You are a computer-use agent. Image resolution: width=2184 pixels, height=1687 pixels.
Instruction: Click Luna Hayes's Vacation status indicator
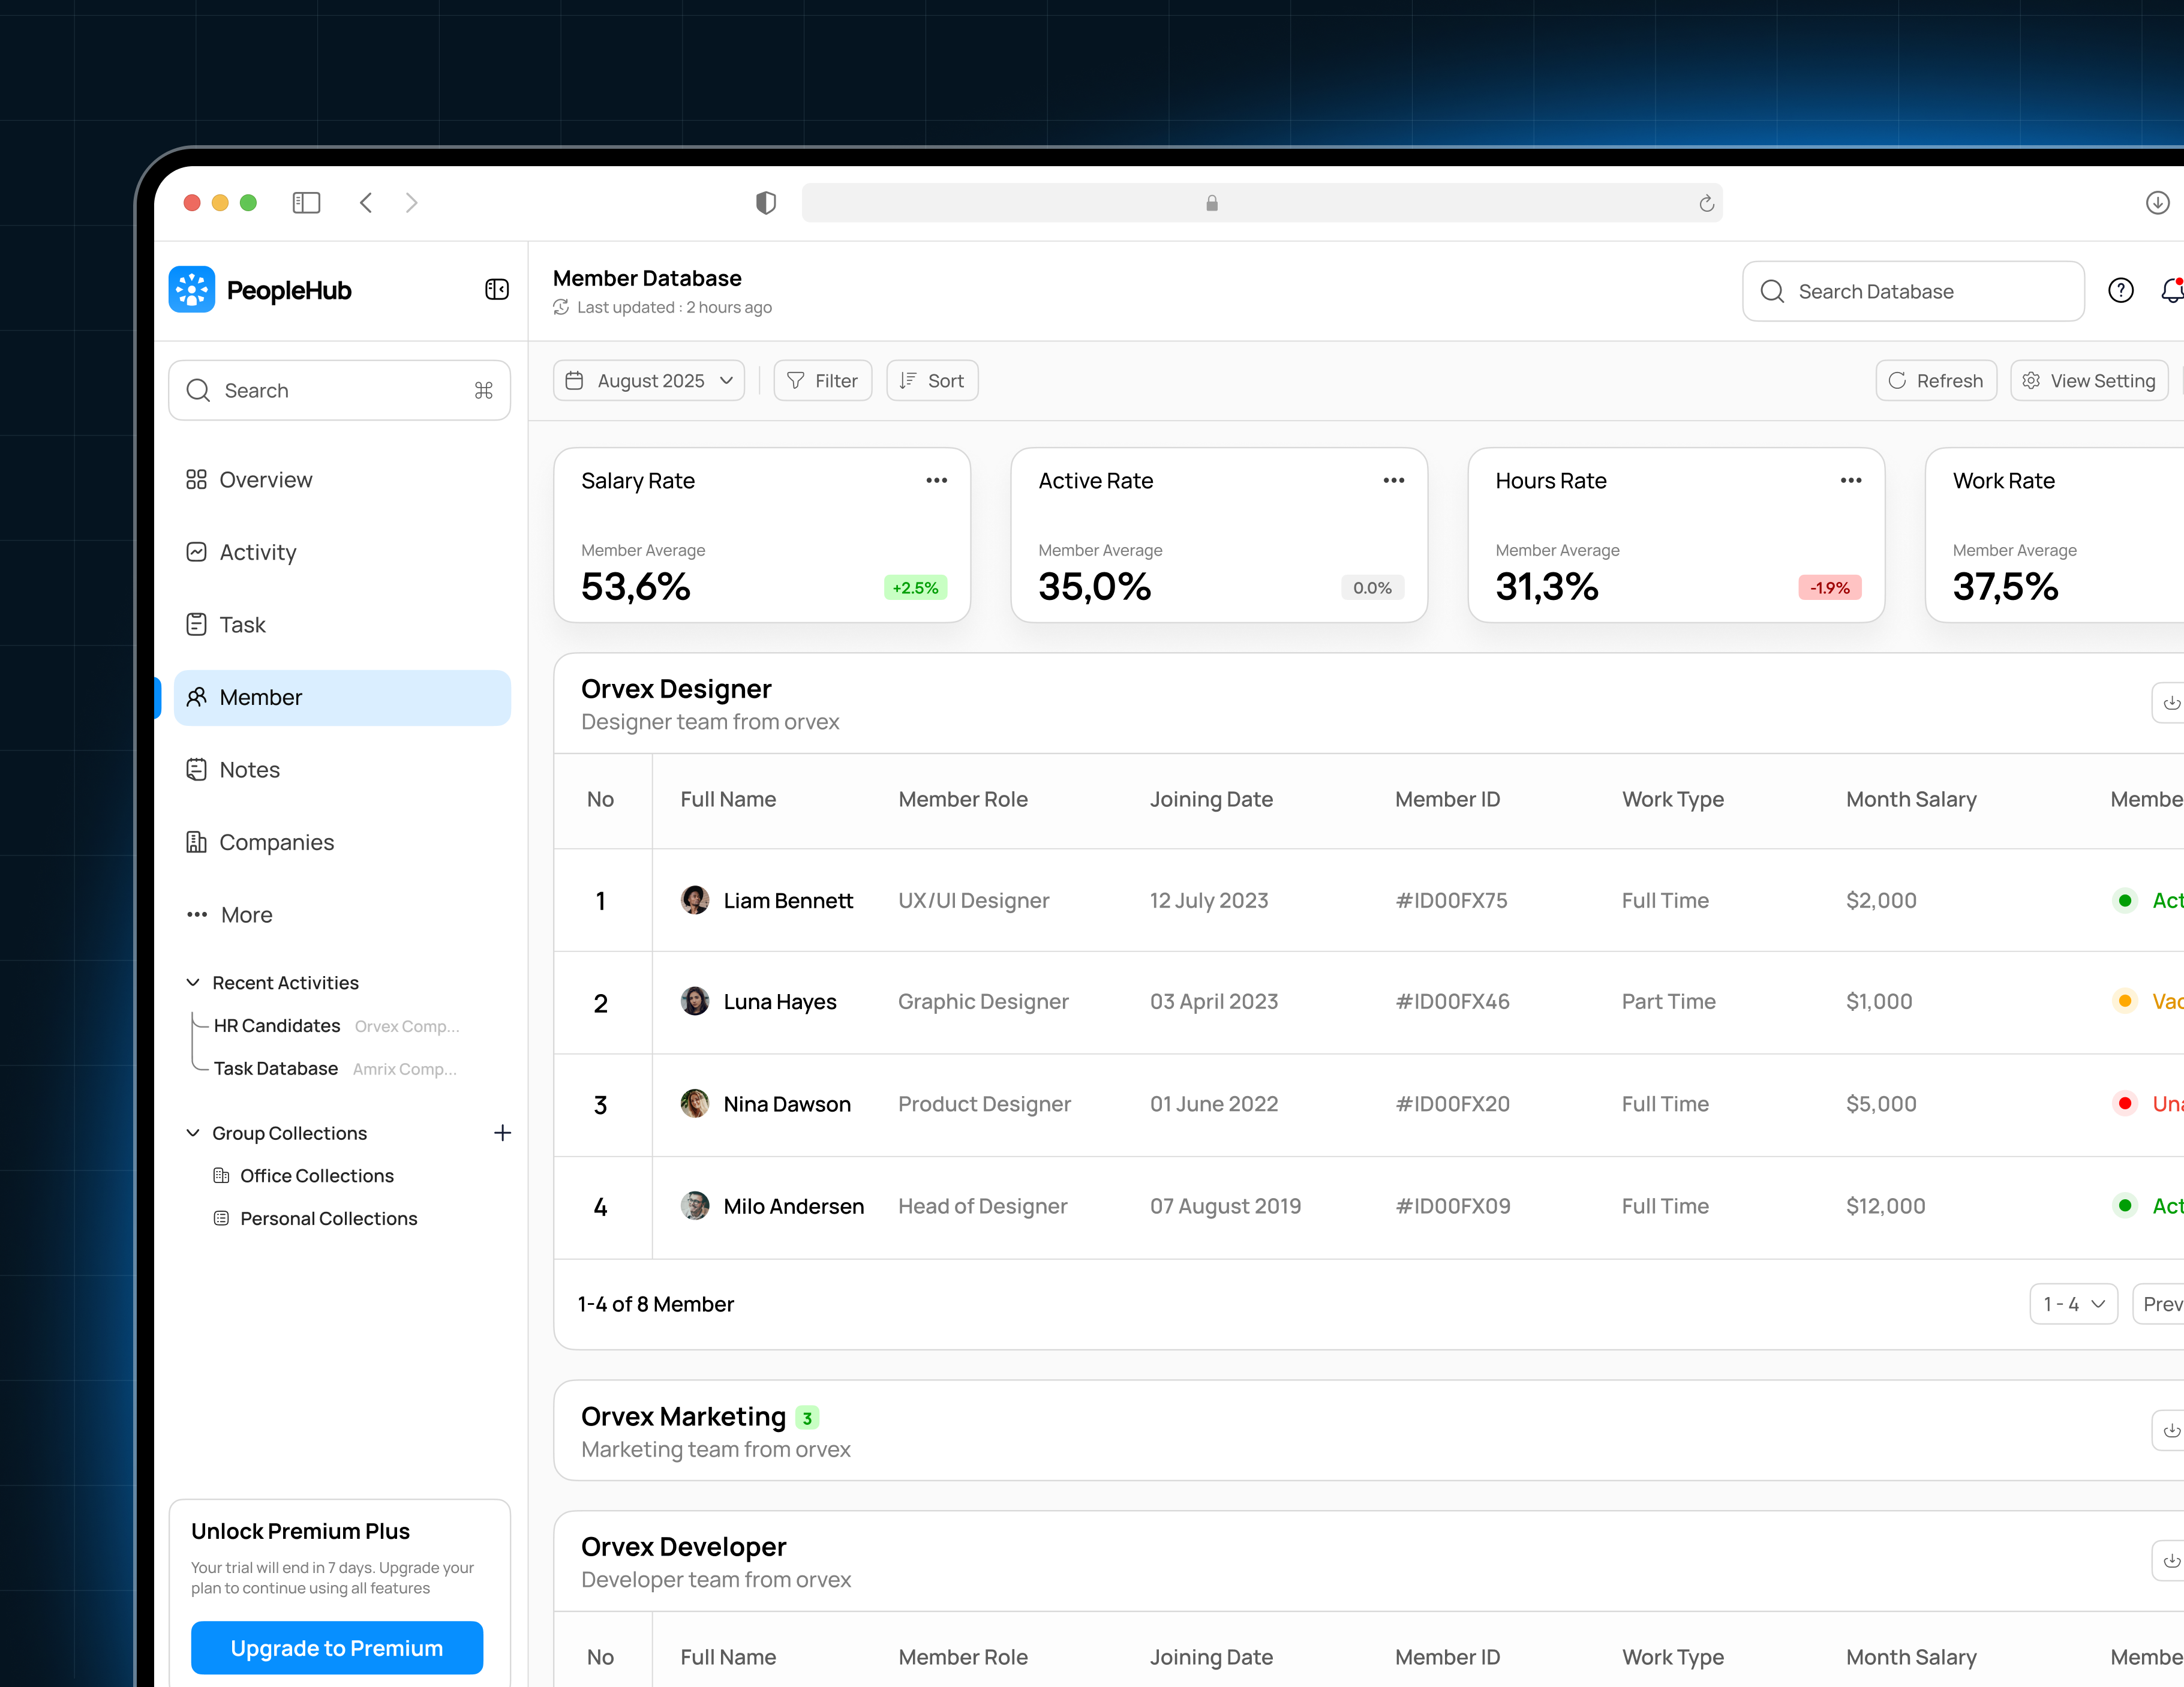pyautogui.click(x=2124, y=1001)
